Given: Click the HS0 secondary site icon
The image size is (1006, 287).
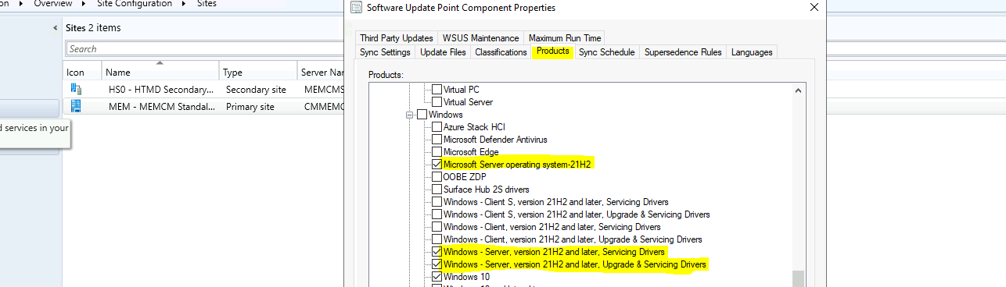Looking at the screenshot, I should pos(76,89).
